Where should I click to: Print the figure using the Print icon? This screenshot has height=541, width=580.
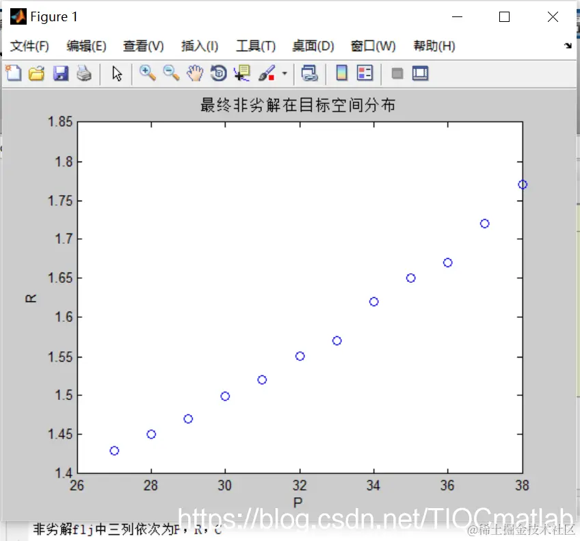(85, 73)
